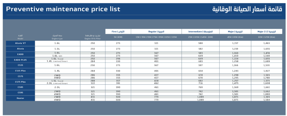287x116 pixels.
Task: Click the Hunter model label
Action: pyautogui.click(x=20, y=98)
